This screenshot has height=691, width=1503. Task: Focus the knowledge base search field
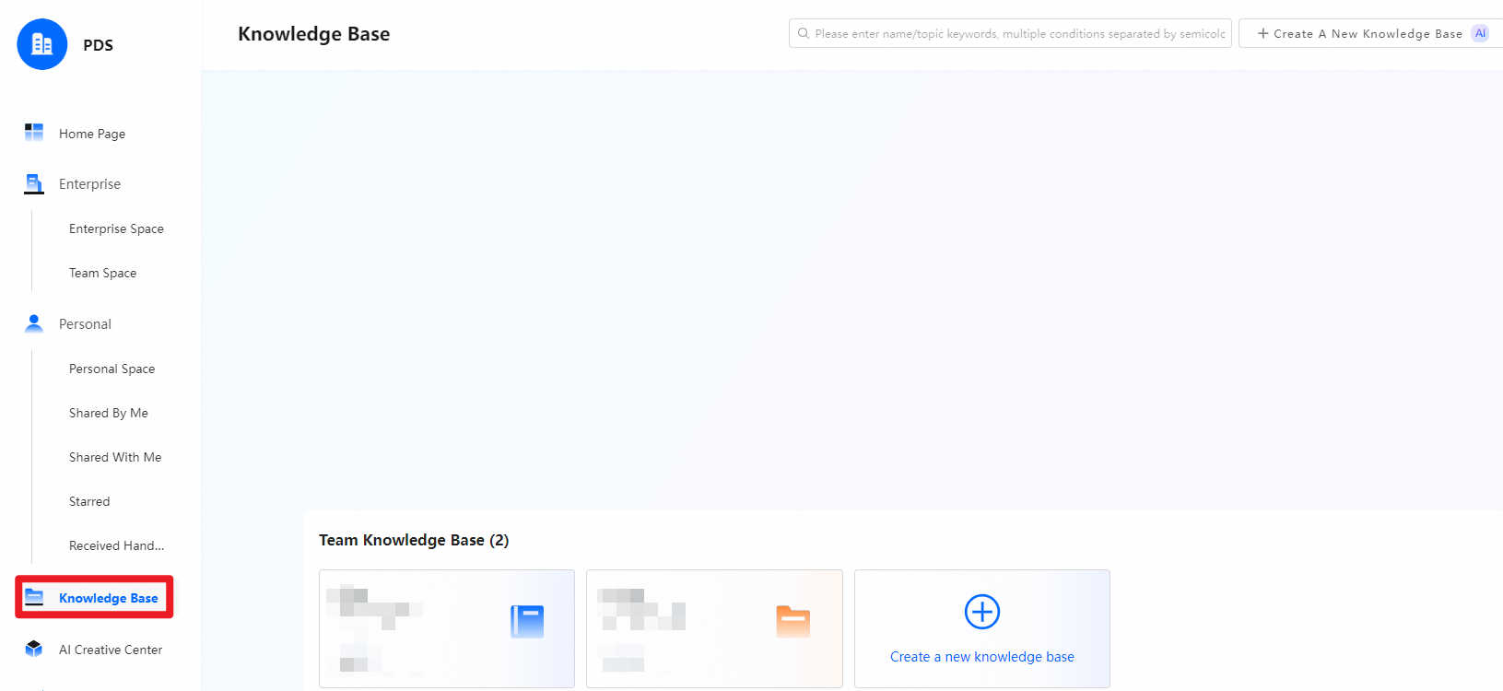[1010, 33]
